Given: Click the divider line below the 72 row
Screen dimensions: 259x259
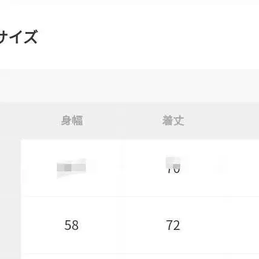Looking at the screenshot, I should [140, 254].
